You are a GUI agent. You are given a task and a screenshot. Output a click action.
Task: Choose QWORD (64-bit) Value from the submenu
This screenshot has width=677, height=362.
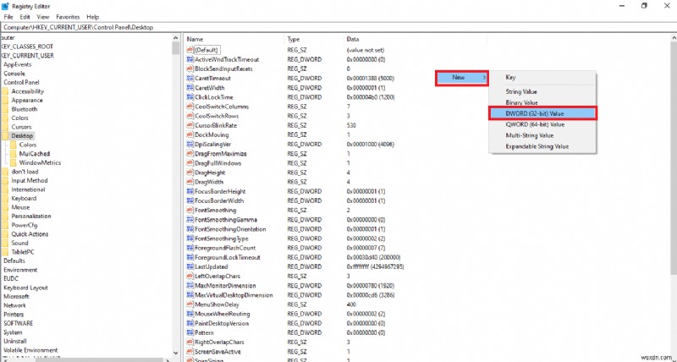(x=542, y=124)
